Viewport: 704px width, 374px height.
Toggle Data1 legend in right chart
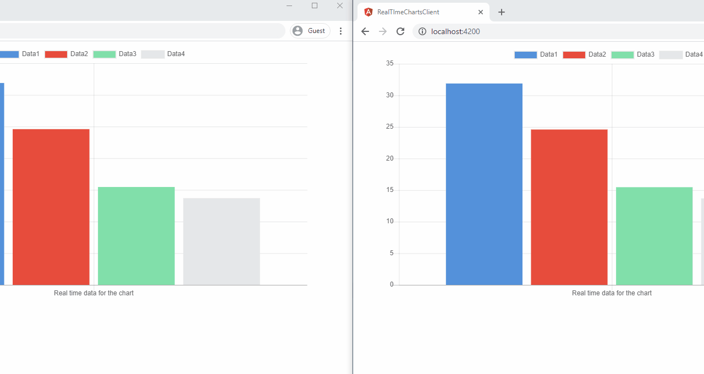pyautogui.click(x=536, y=54)
